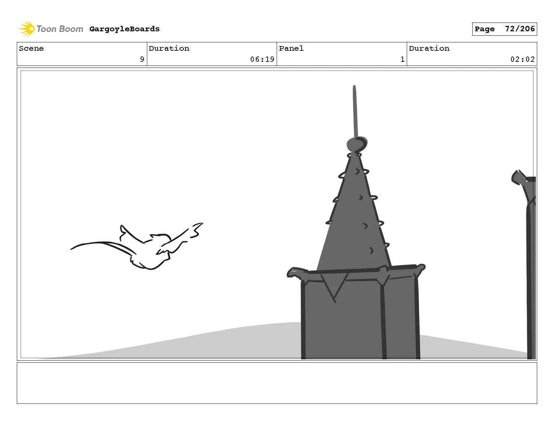
Task: Click the Page 72/206 indicator
Action: click(504, 29)
